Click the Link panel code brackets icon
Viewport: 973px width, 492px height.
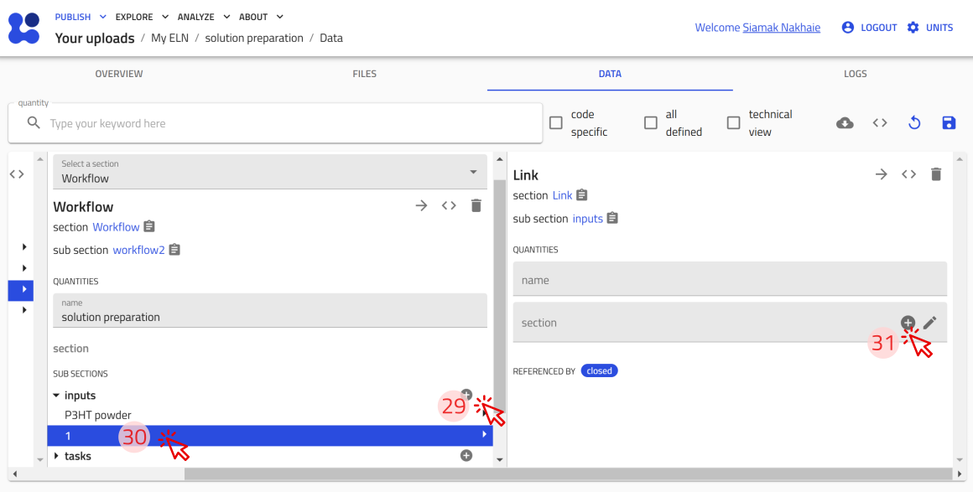coord(908,173)
